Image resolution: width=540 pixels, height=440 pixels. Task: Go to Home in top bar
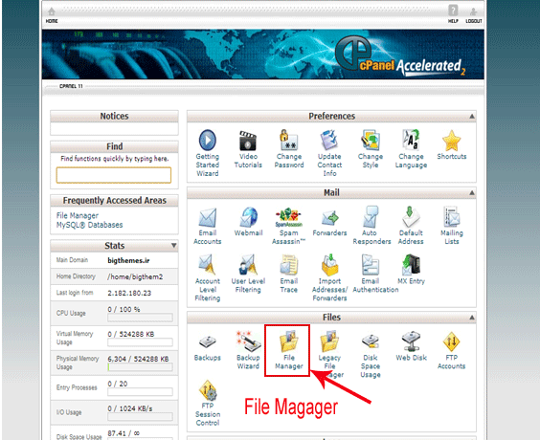coord(52,15)
